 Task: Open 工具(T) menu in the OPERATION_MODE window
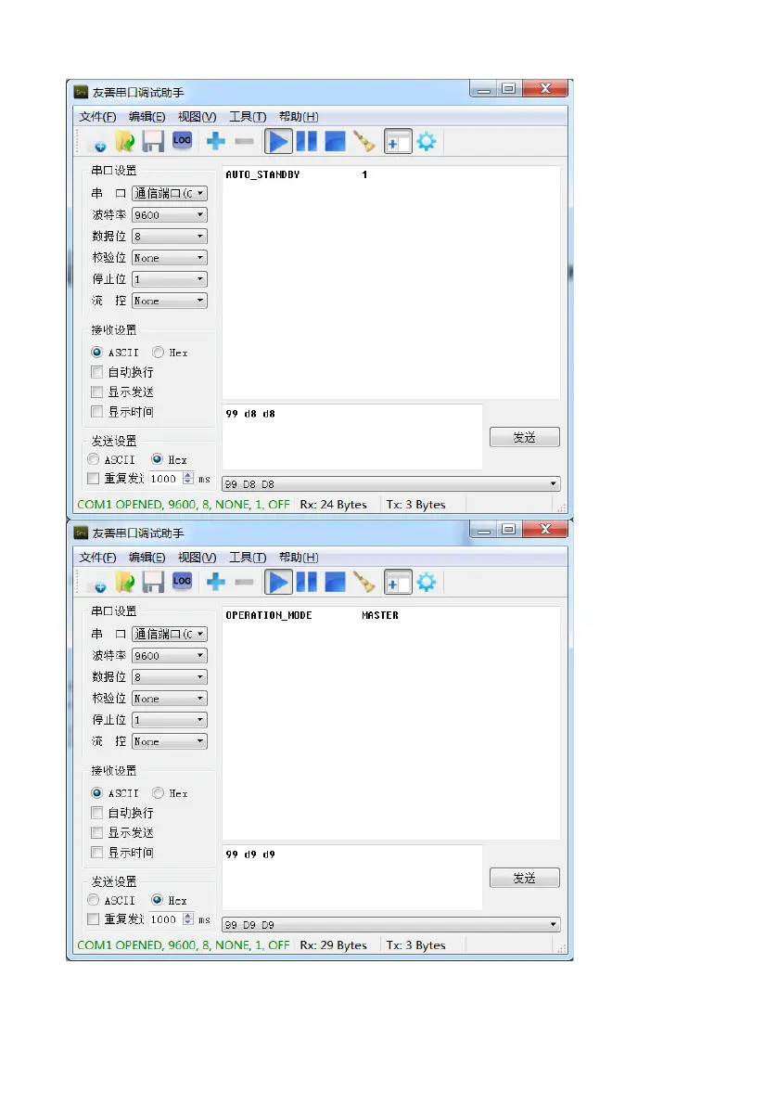pyautogui.click(x=248, y=558)
